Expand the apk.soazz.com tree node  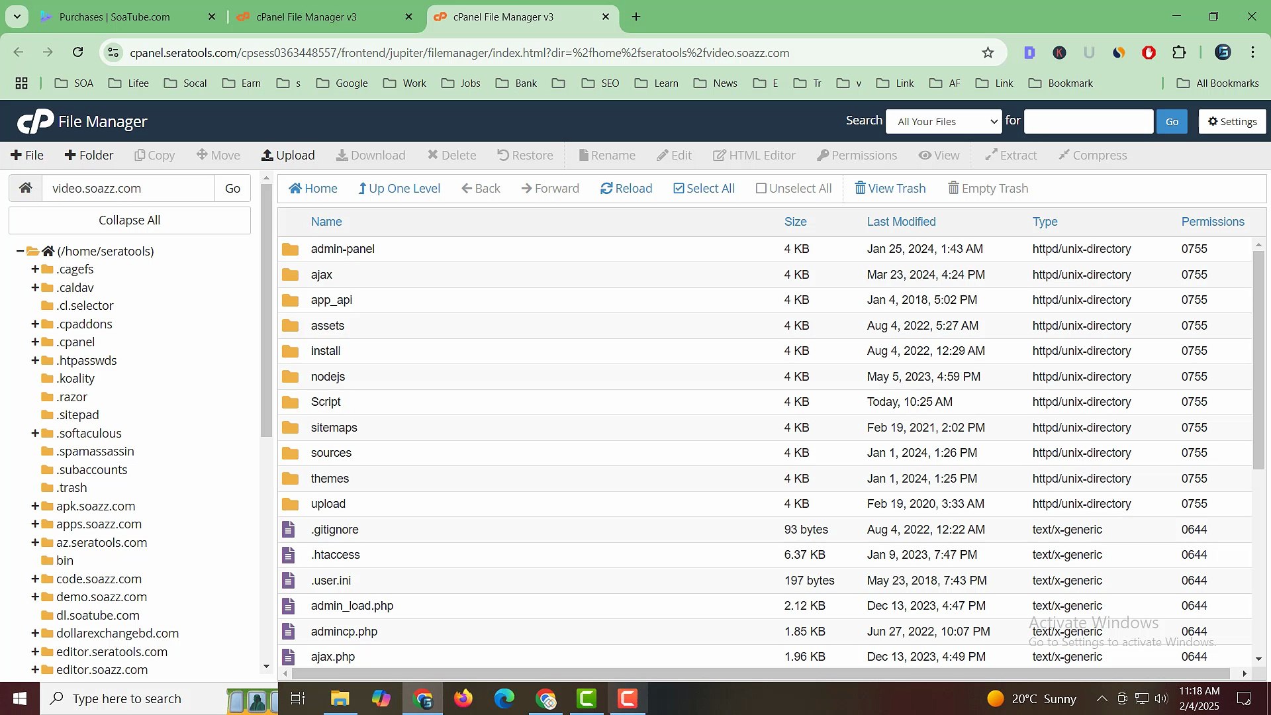35,506
